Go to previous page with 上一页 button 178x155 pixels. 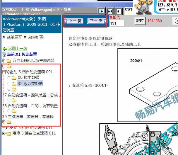(74, 21)
